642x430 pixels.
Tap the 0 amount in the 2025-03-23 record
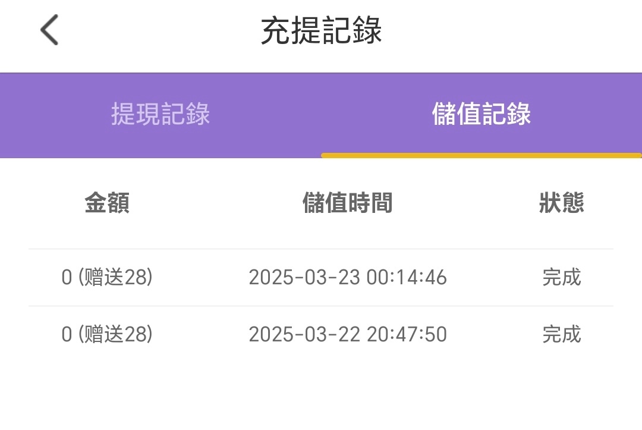click(x=67, y=278)
